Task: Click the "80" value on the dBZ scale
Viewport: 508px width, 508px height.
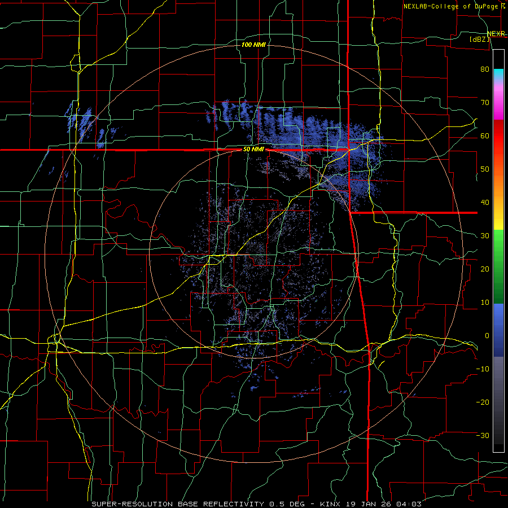Action: point(485,69)
